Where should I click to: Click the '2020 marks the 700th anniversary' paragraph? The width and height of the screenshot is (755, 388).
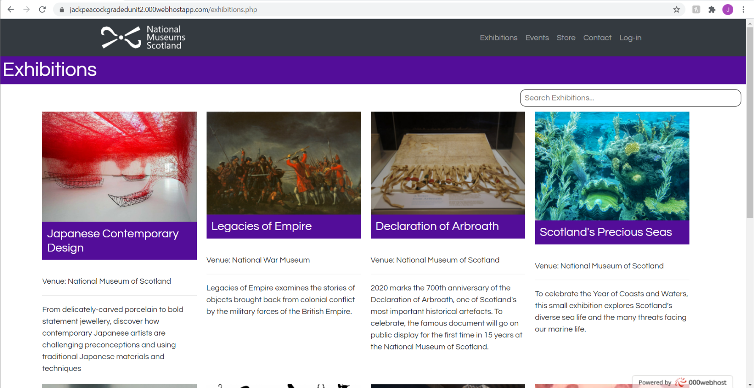(x=447, y=317)
